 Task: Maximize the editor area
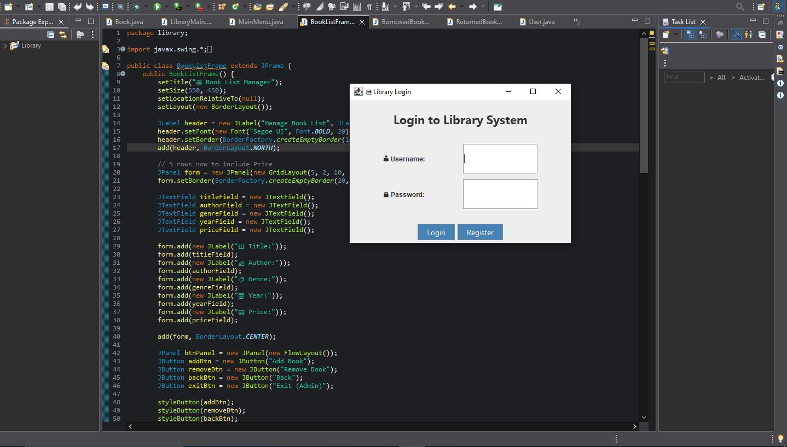(x=647, y=21)
